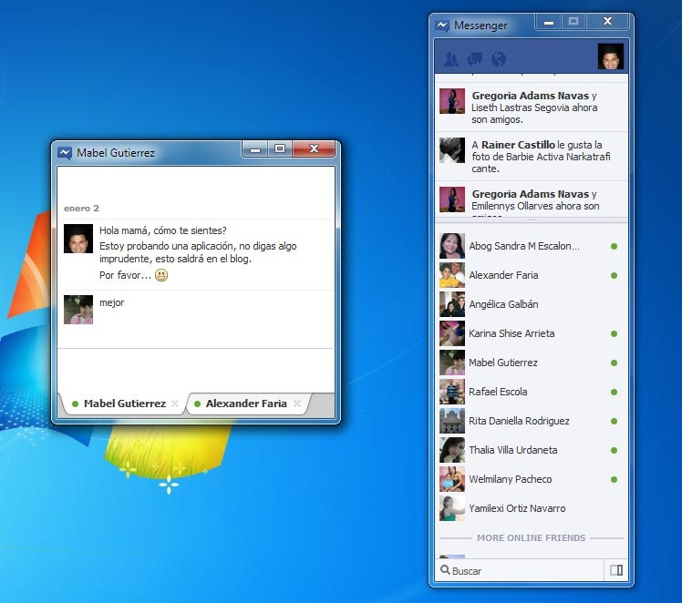Open chat with Rita Daniella Rodriguez
This screenshot has height=603, width=682.
[x=531, y=421]
